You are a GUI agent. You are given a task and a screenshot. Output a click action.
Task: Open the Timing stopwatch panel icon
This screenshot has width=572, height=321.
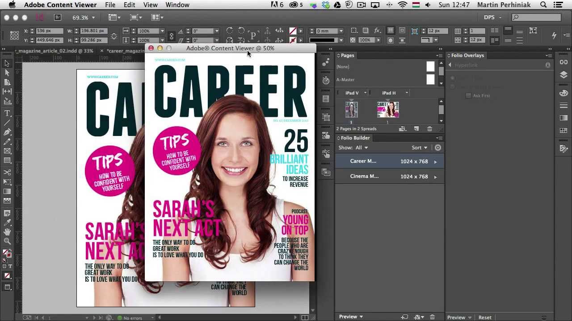tap(326, 80)
